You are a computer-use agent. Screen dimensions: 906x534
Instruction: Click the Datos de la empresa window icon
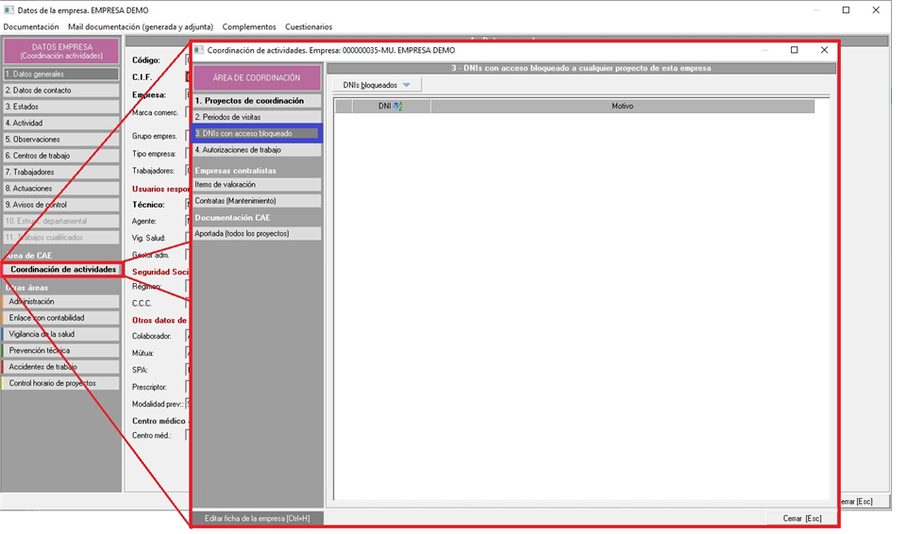pos(8,9)
